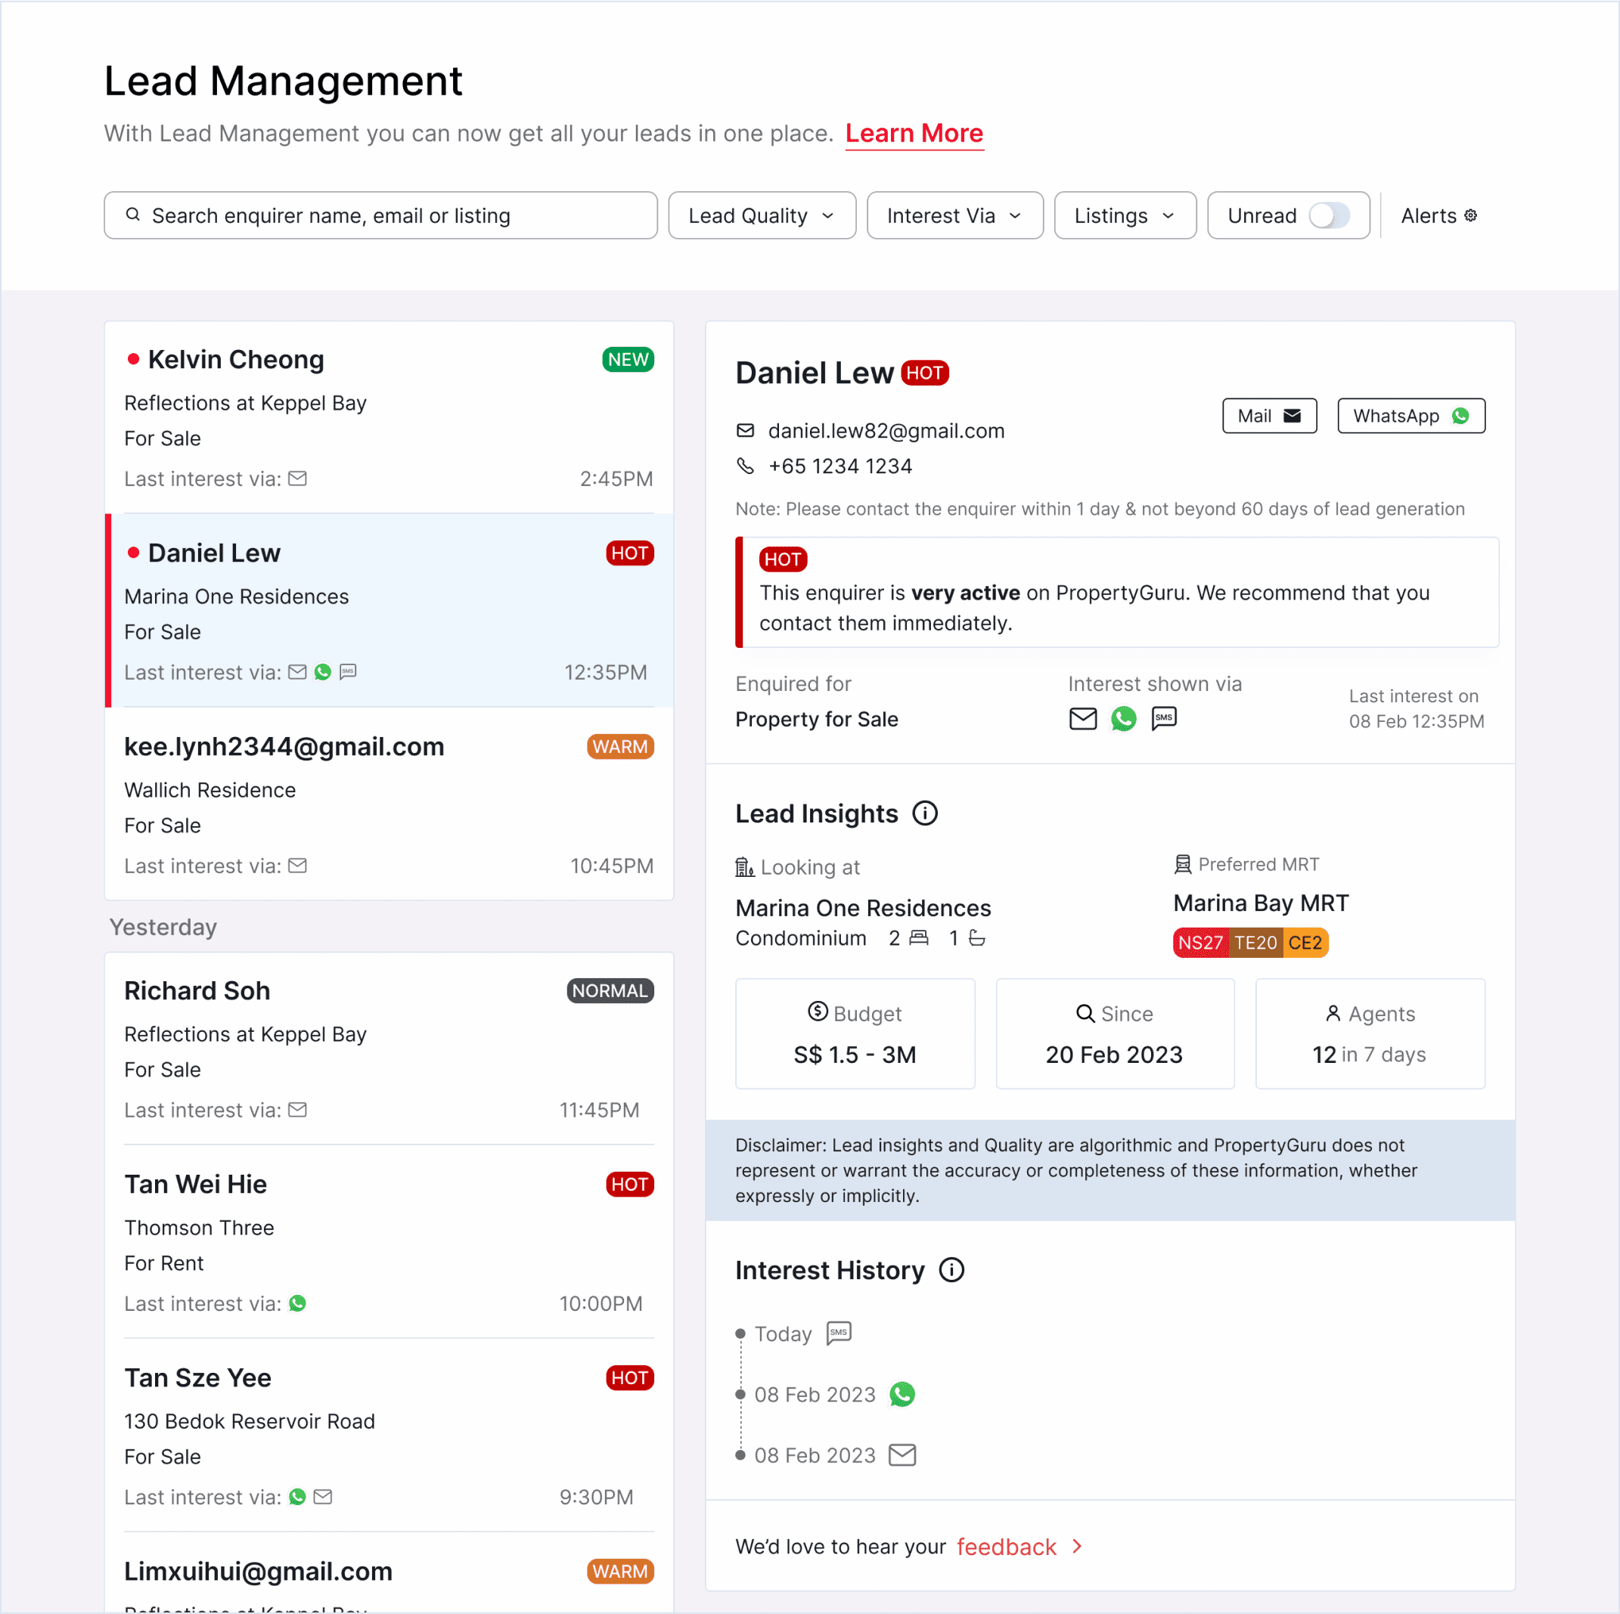Click the feedback link

point(1005,1546)
